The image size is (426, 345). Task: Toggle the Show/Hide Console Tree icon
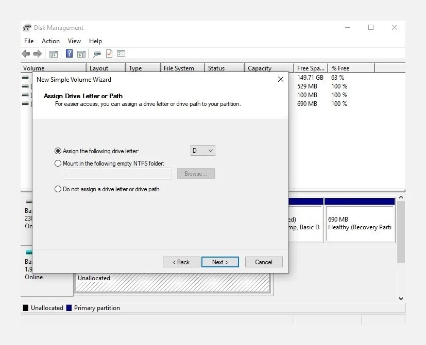(x=54, y=53)
